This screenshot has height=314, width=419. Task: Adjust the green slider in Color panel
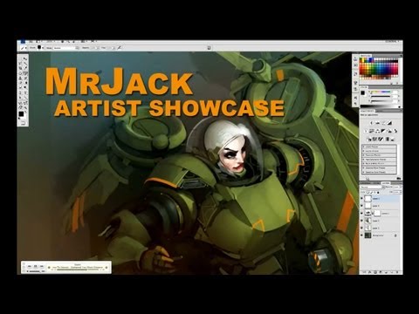click(x=381, y=97)
